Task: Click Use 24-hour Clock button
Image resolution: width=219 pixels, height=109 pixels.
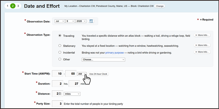Action: (98, 74)
